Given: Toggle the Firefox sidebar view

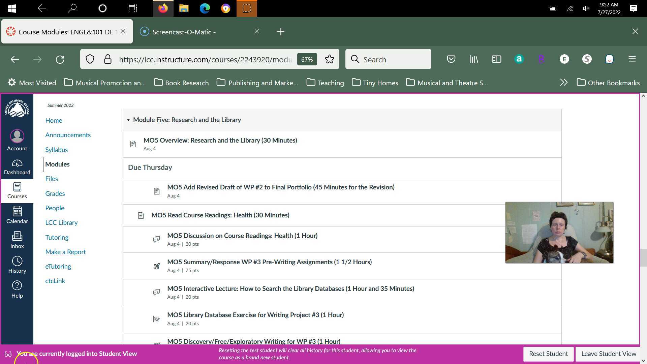Looking at the screenshot, I should pyautogui.click(x=496, y=59).
